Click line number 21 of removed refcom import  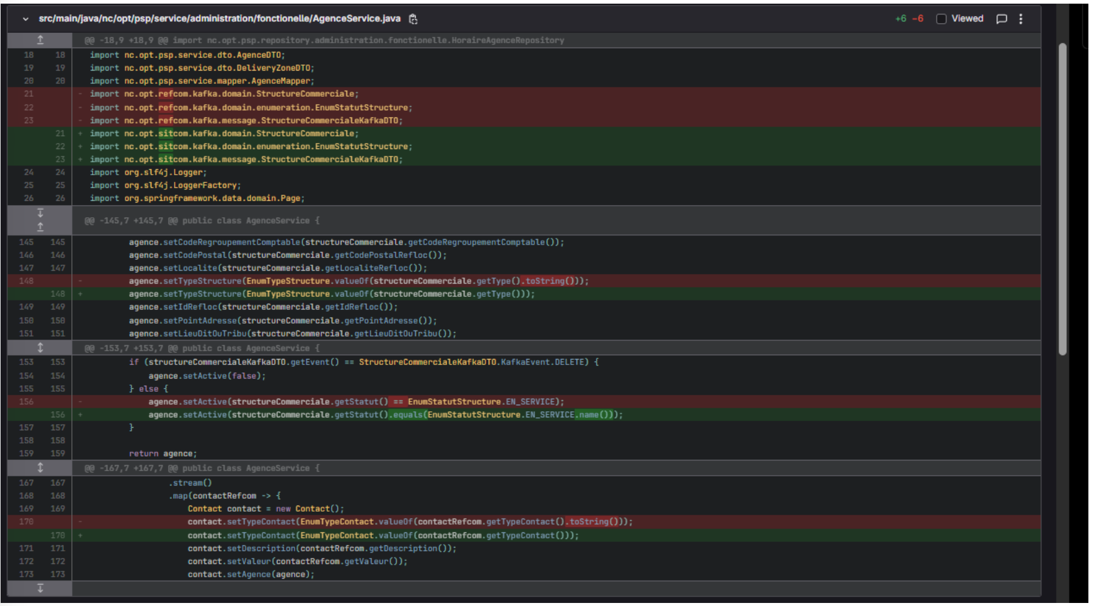click(x=29, y=94)
